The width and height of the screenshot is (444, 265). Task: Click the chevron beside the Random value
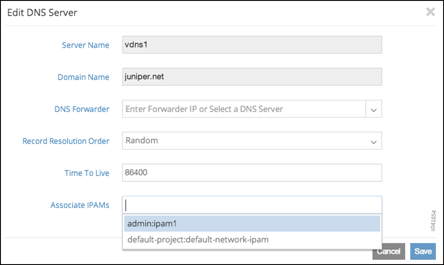click(374, 142)
